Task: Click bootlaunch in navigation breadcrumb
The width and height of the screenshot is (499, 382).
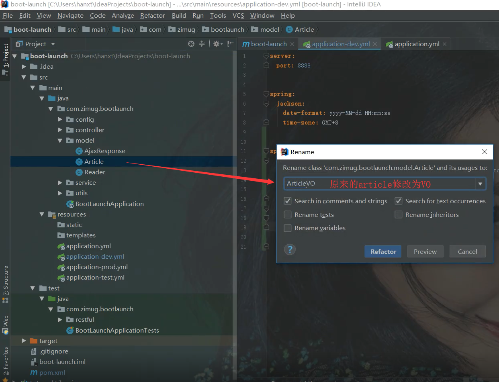Action: pos(227,29)
